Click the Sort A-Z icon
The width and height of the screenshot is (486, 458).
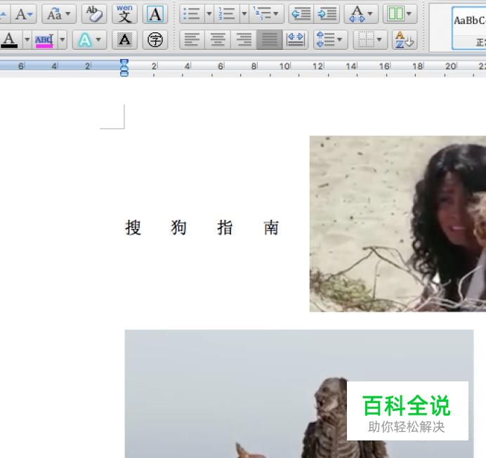(x=404, y=40)
